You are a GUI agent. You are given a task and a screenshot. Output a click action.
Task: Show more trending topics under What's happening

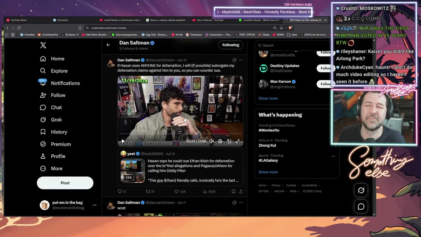268,172
